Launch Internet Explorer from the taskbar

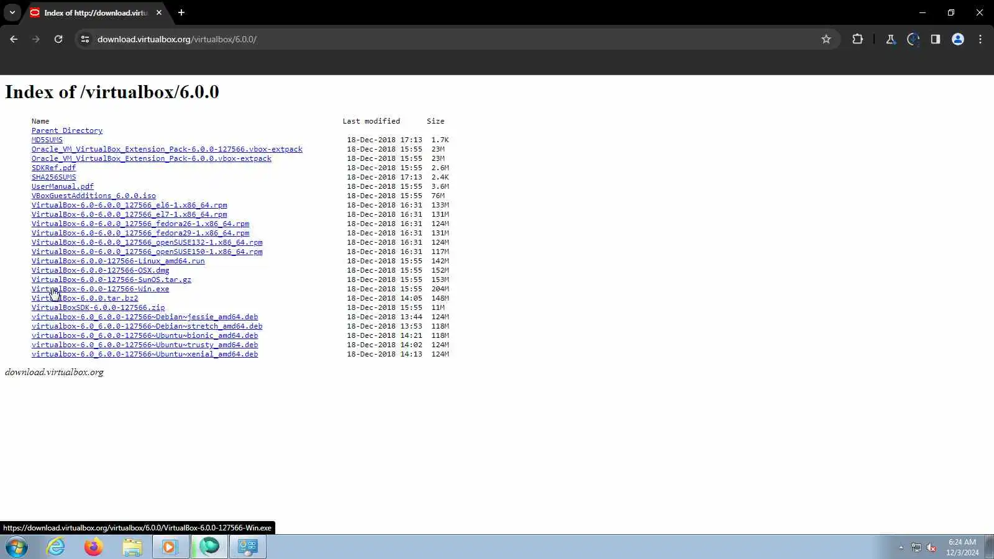coord(56,547)
